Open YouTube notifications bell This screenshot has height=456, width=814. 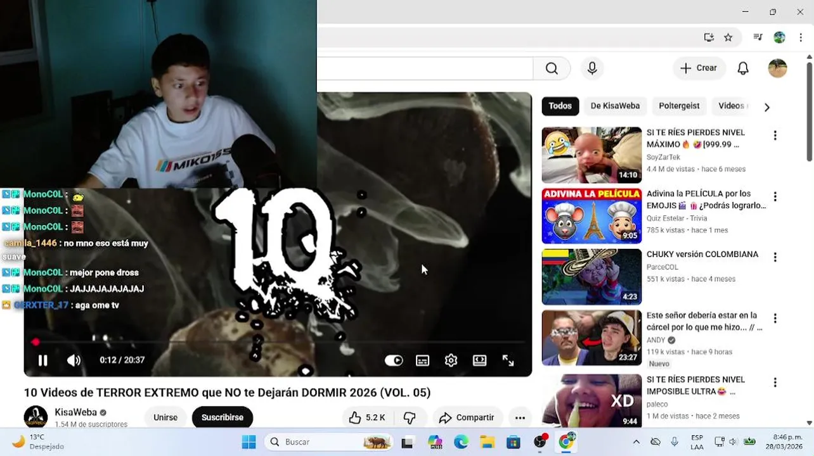coord(743,68)
